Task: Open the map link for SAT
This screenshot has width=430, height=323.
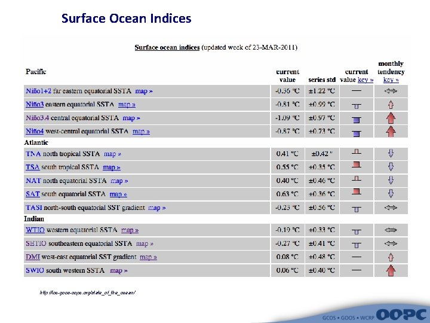Action: click(x=118, y=194)
